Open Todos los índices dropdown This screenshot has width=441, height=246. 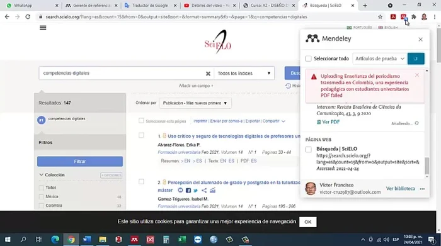[x=244, y=73]
